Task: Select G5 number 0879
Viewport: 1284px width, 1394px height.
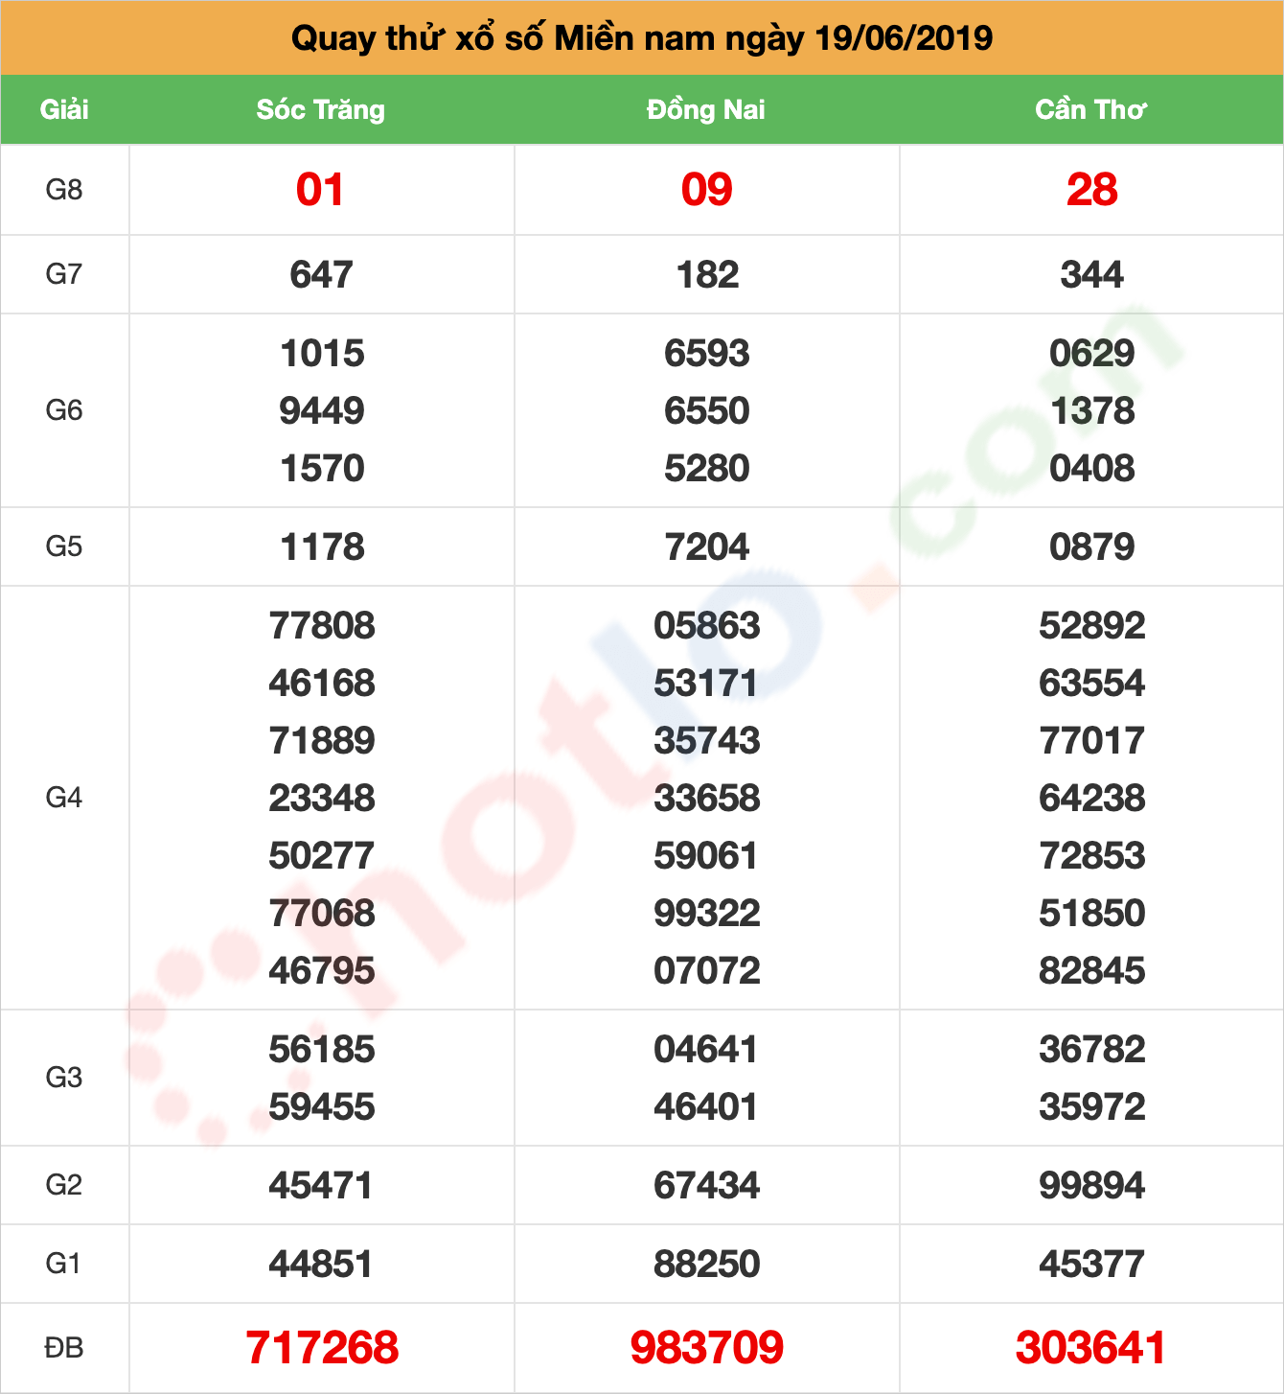Action: click(1092, 547)
